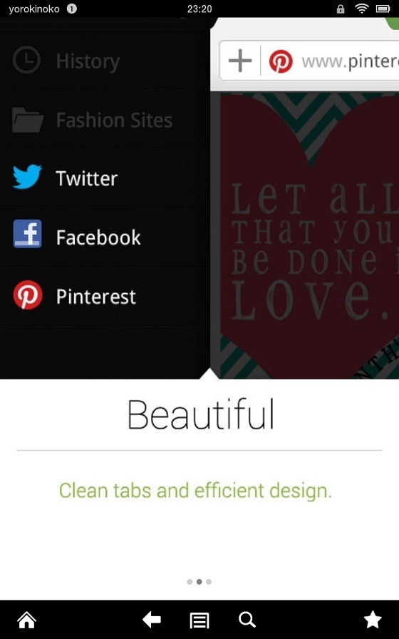Image resolution: width=399 pixels, height=639 pixels.
Task: Tap the Home icon in bottom bar
Action: 27,620
